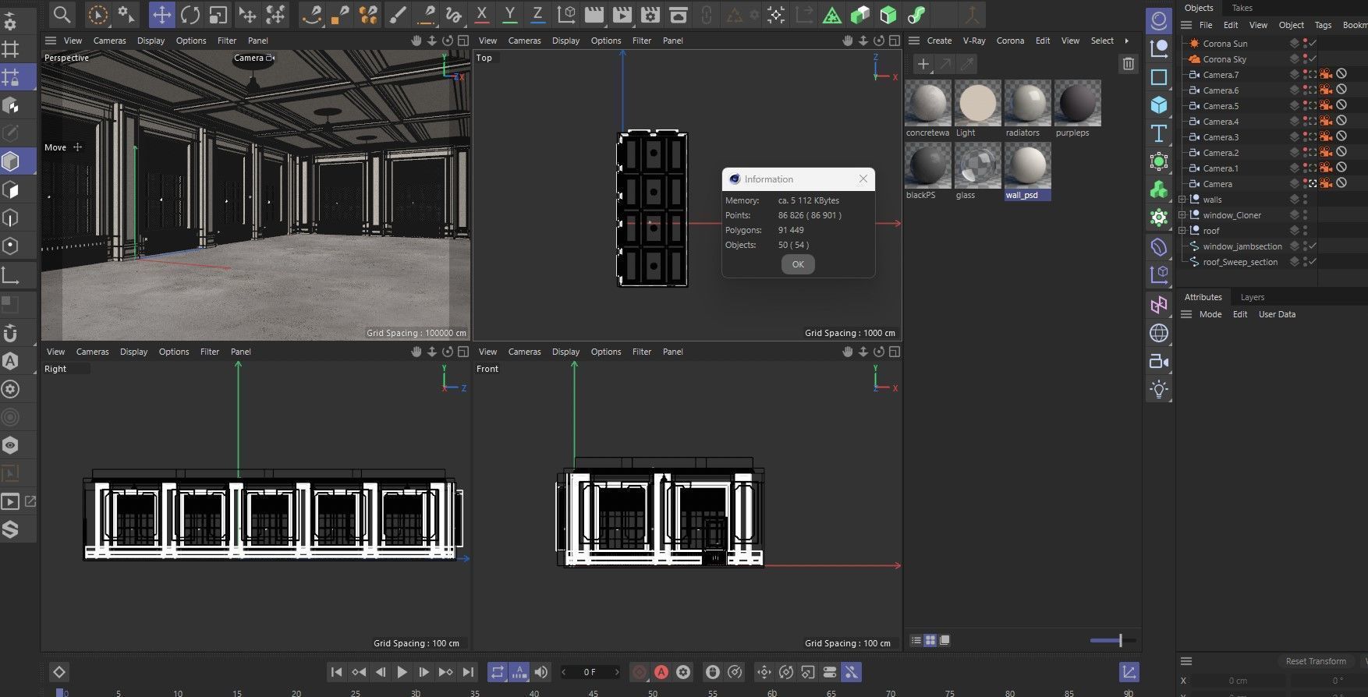Click the Cloner green cubes icon

pyautogui.click(x=1159, y=189)
